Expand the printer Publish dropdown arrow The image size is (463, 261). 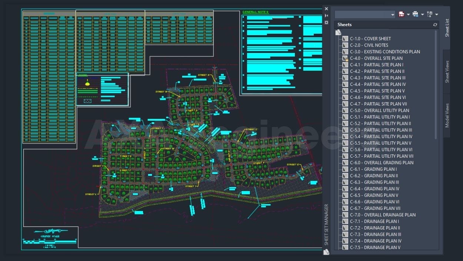coord(422,14)
